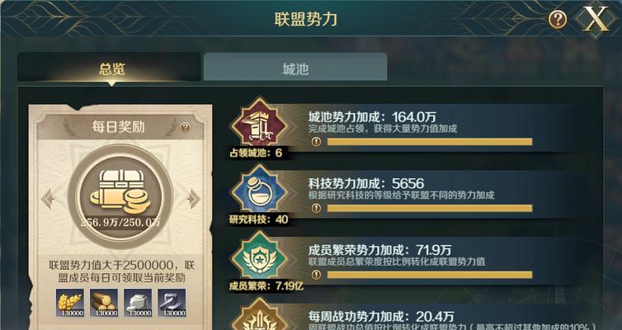Select the wood logs reward item
This screenshot has width=622, height=330.
click(104, 303)
